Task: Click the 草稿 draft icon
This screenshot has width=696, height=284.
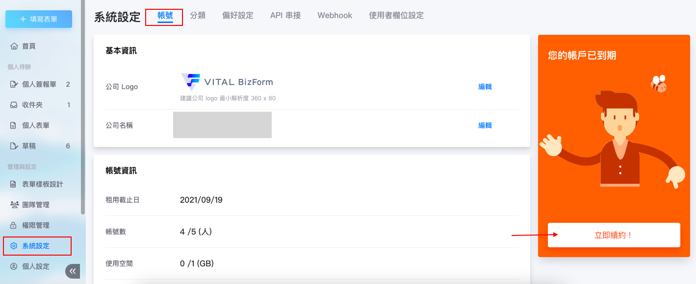Action: coord(14,146)
